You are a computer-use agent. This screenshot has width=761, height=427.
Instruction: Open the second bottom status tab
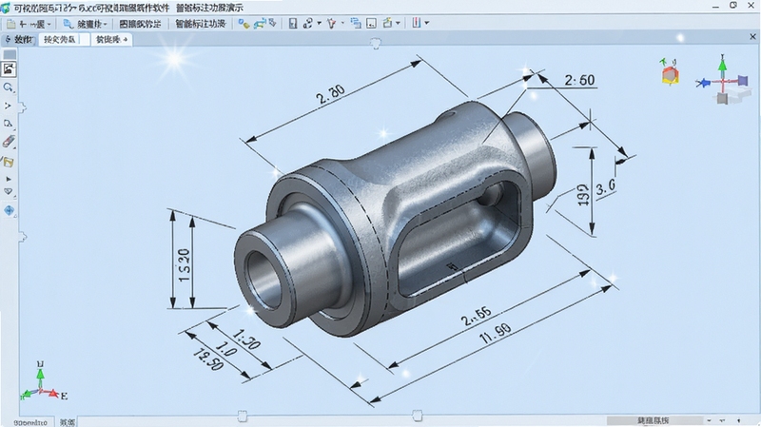pyautogui.click(x=67, y=422)
